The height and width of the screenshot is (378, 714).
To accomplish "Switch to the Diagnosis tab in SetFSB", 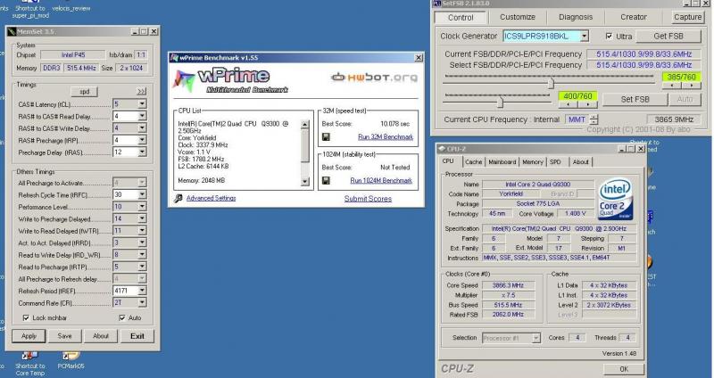I will [x=576, y=17].
